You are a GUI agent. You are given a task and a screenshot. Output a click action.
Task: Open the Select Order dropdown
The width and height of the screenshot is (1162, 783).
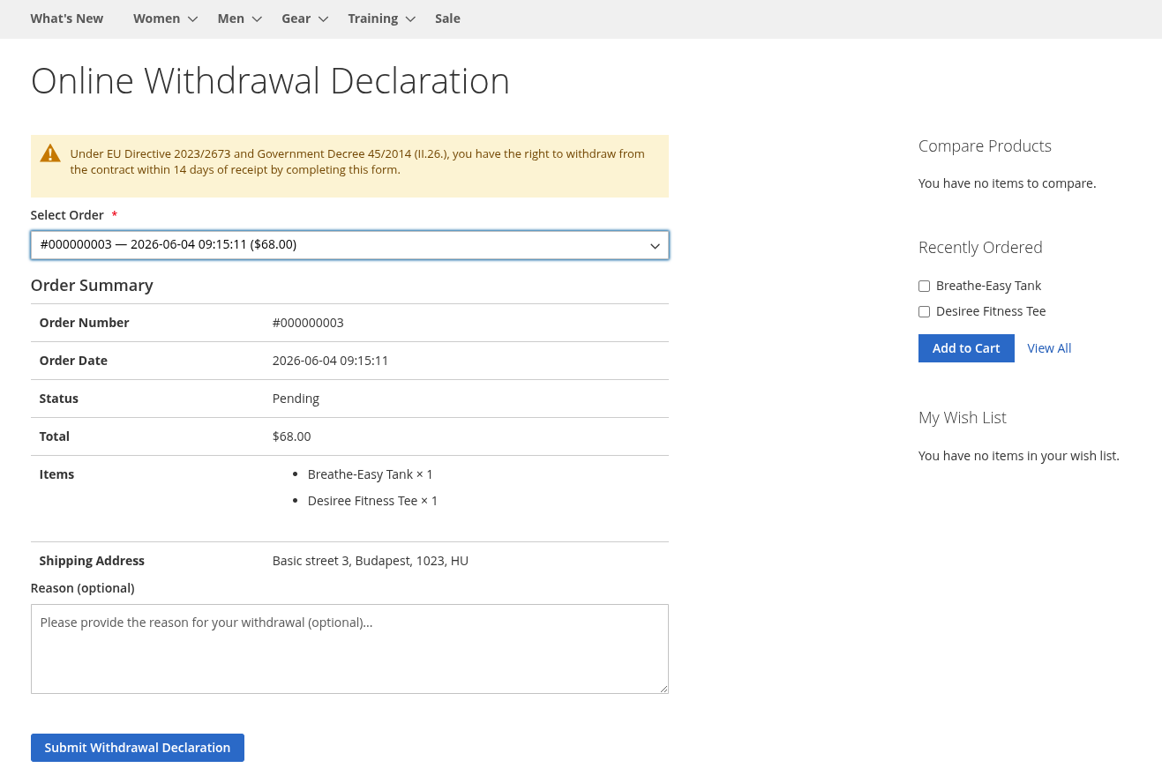click(349, 245)
